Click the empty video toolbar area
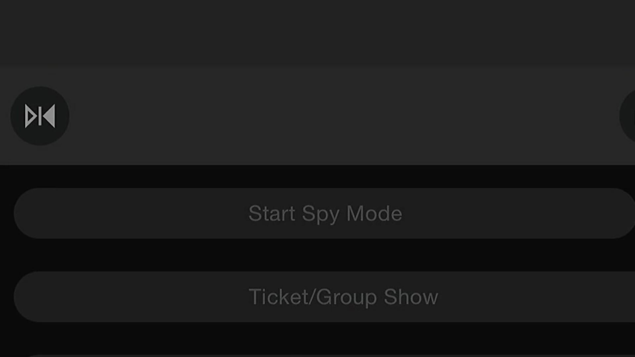 344,116
